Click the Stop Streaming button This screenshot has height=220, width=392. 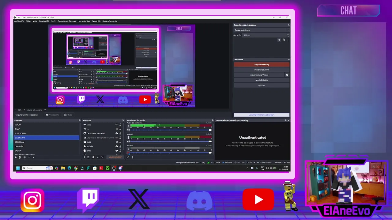click(262, 64)
